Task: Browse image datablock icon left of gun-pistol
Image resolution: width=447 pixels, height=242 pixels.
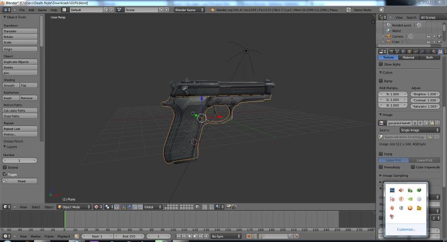Action: coord(381,123)
